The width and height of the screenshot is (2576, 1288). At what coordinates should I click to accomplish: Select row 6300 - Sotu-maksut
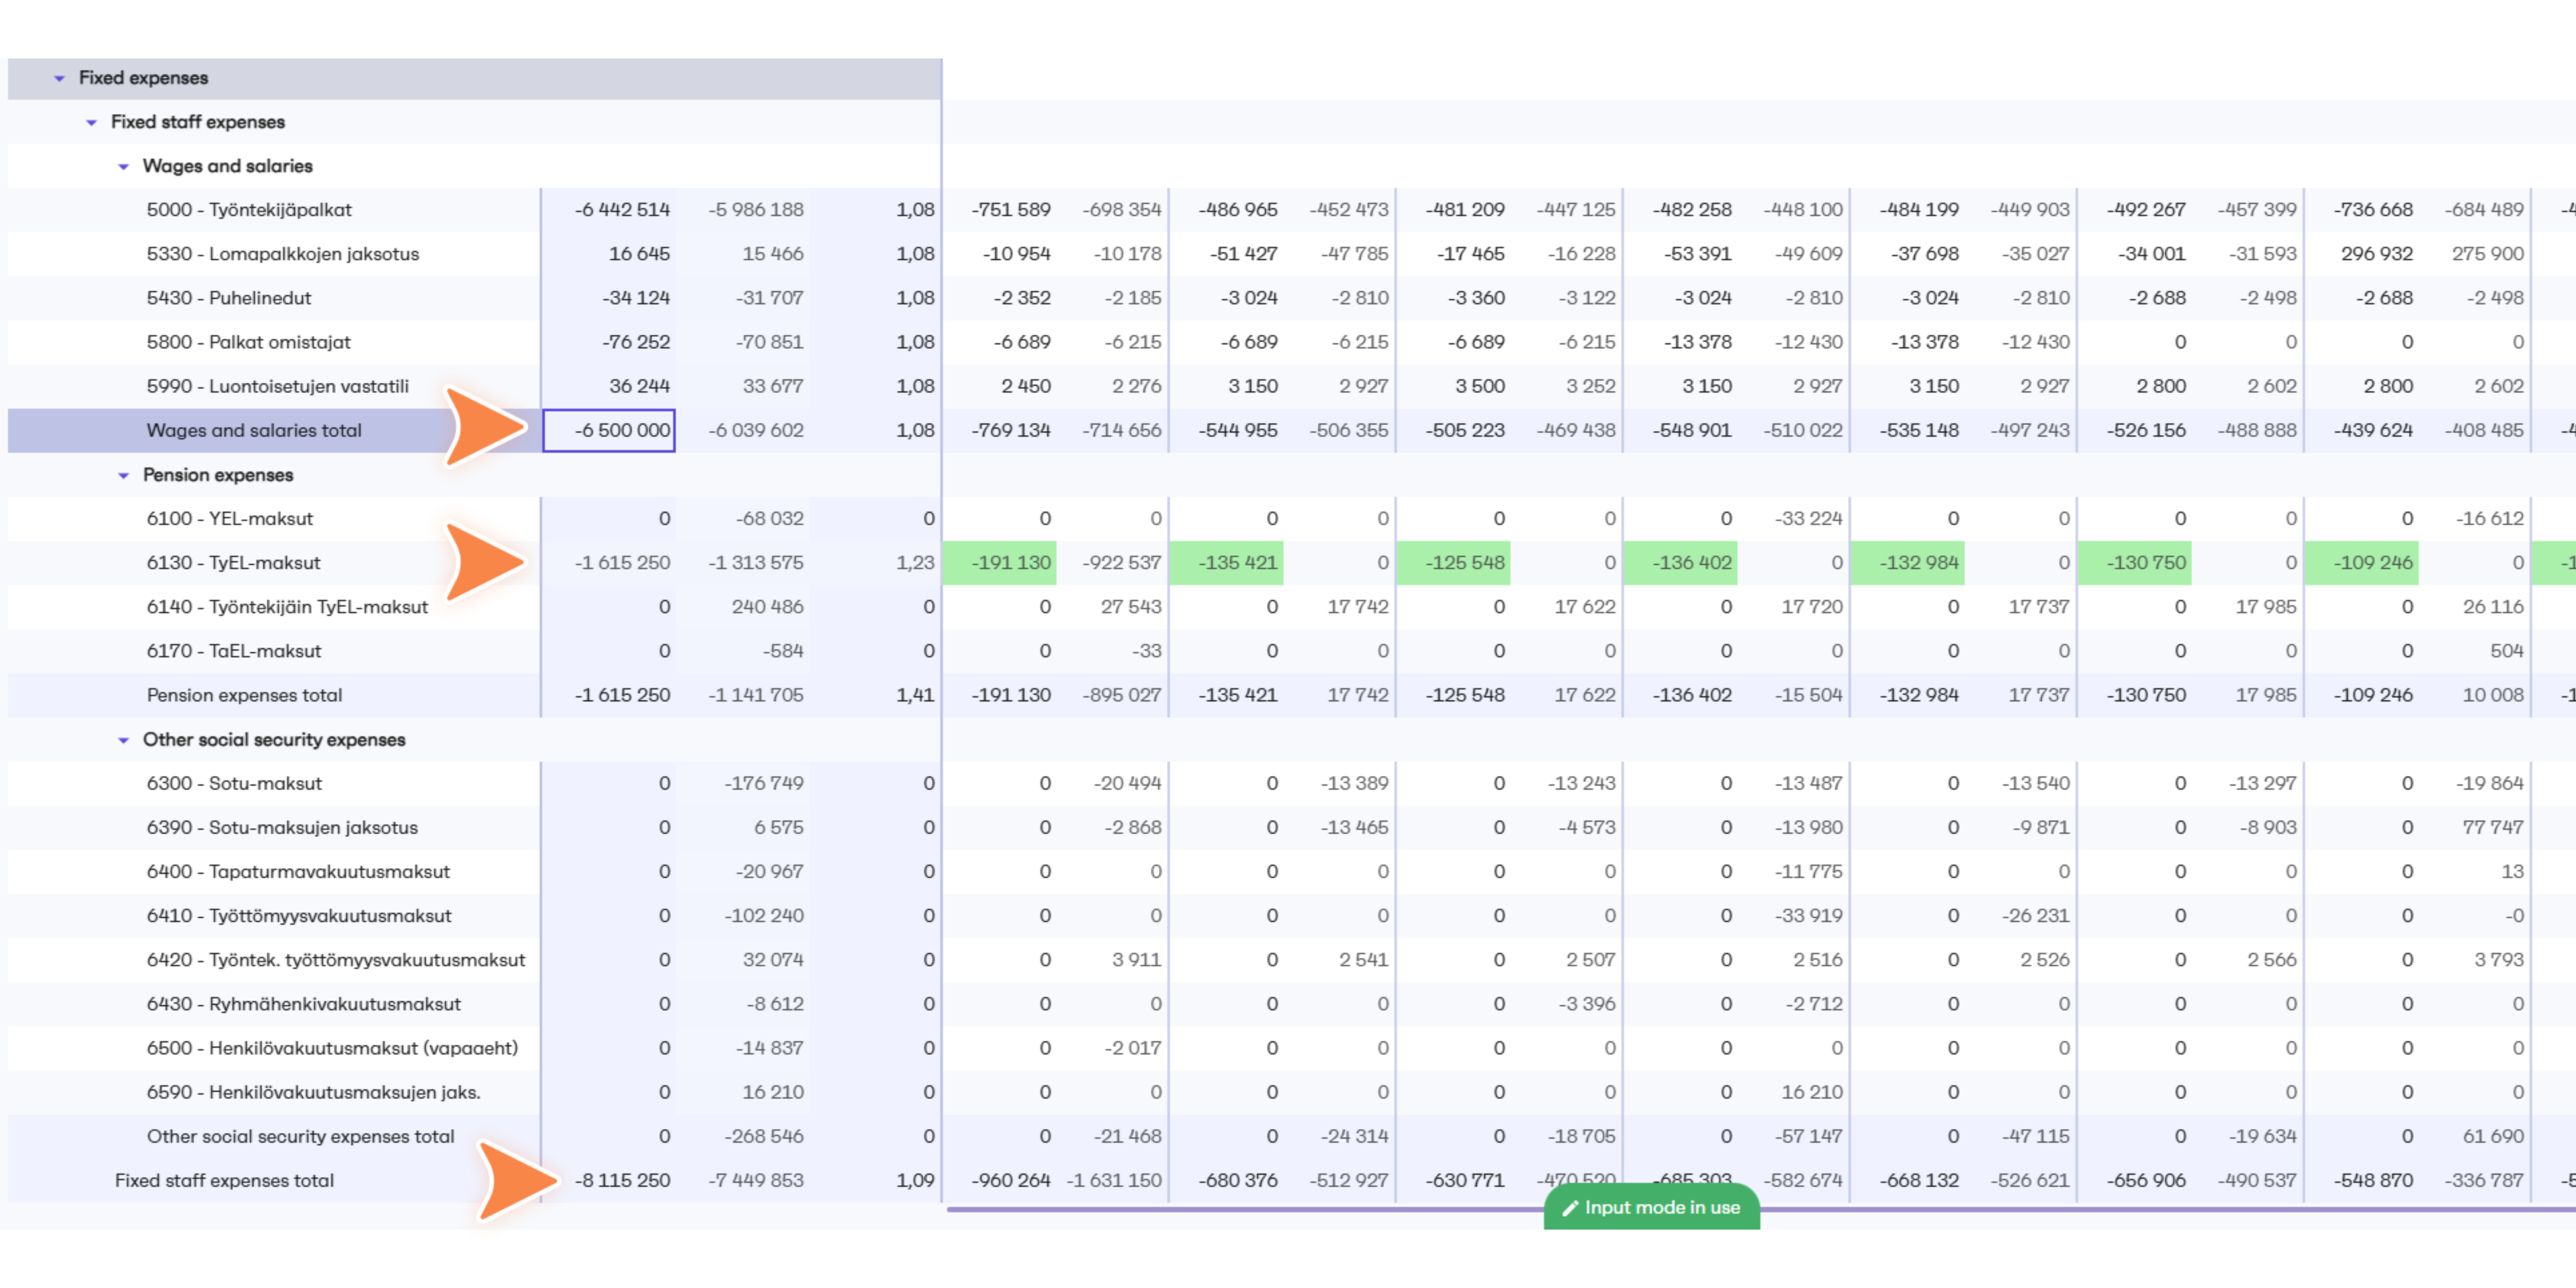point(235,784)
